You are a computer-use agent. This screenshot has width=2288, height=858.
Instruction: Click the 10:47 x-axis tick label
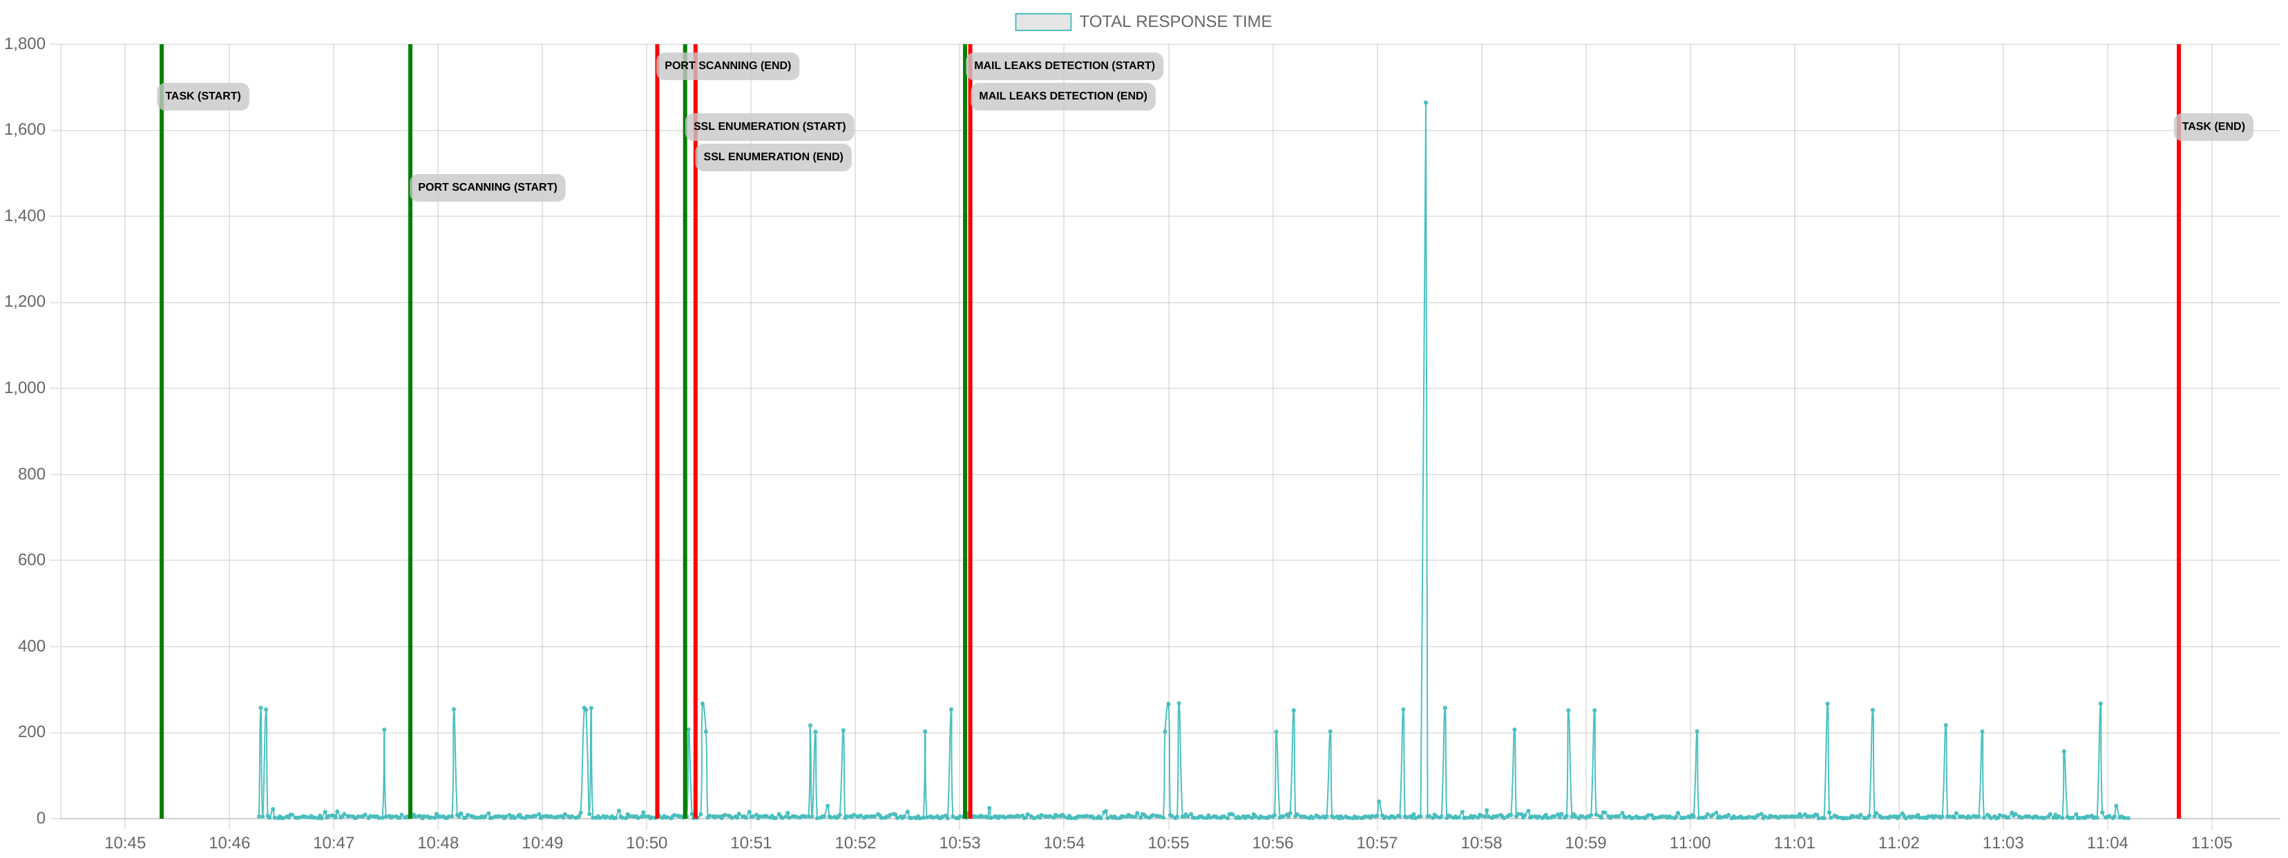[x=334, y=843]
